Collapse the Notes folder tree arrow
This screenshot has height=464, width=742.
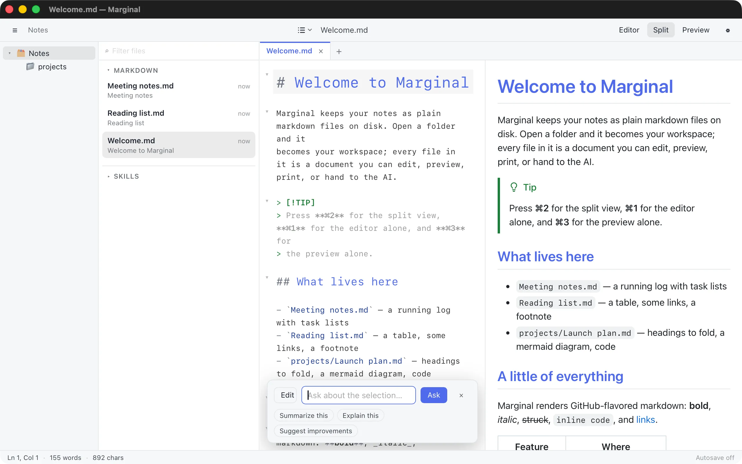coord(10,53)
